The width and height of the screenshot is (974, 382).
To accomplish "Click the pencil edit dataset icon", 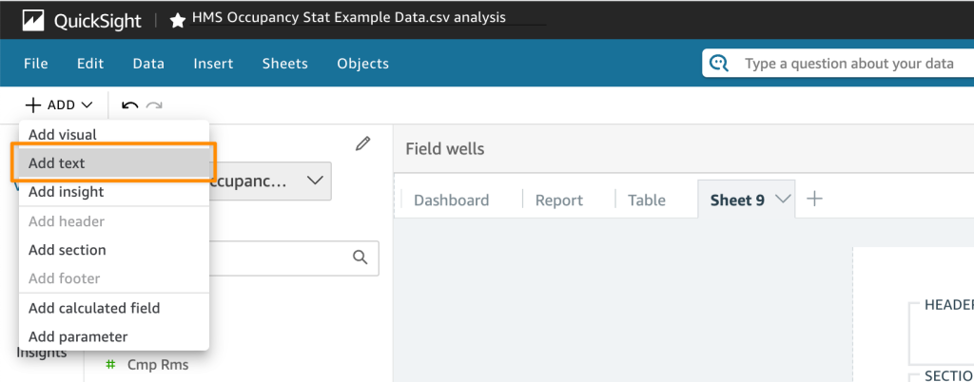I will [362, 144].
